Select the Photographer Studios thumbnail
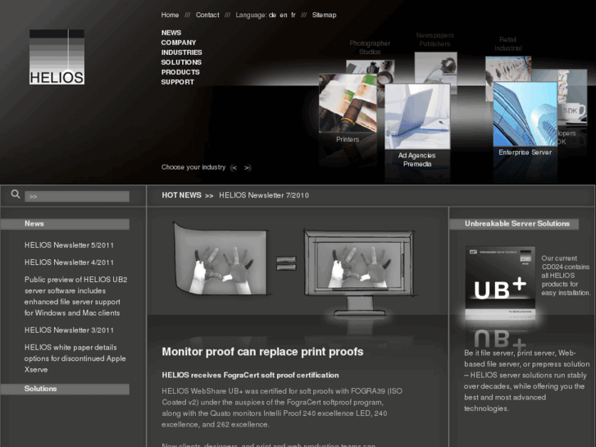The height and width of the screenshot is (447, 596). [371, 66]
